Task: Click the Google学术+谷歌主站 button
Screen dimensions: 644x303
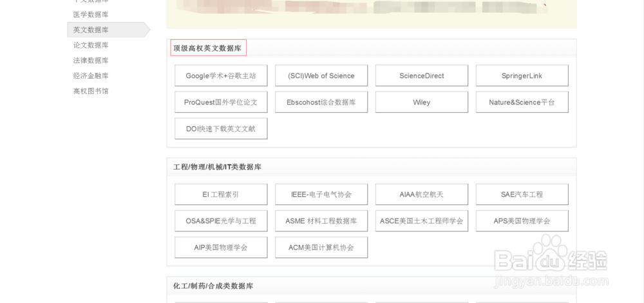Action: 221,75
